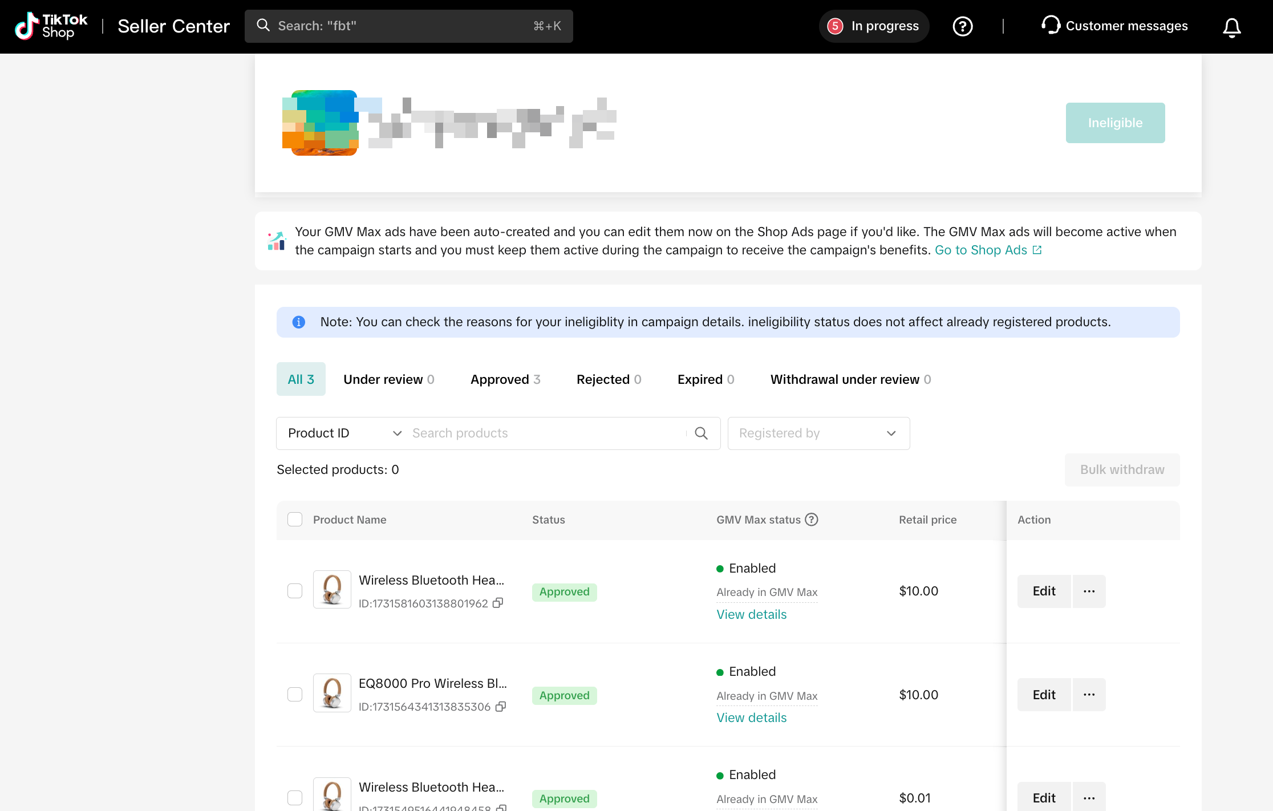Select the EQ8000 Pro Wireless checkbox
The height and width of the screenshot is (811, 1273).
tap(295, 694)
